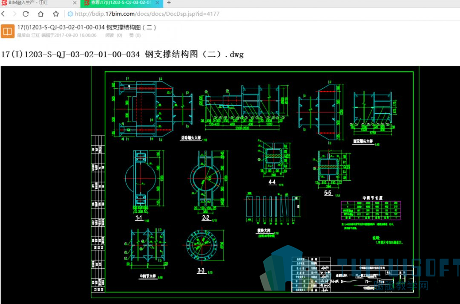
Task: Click the 钢支撑结构图(二).dwg file name heading
Action: tap(122, 54)
